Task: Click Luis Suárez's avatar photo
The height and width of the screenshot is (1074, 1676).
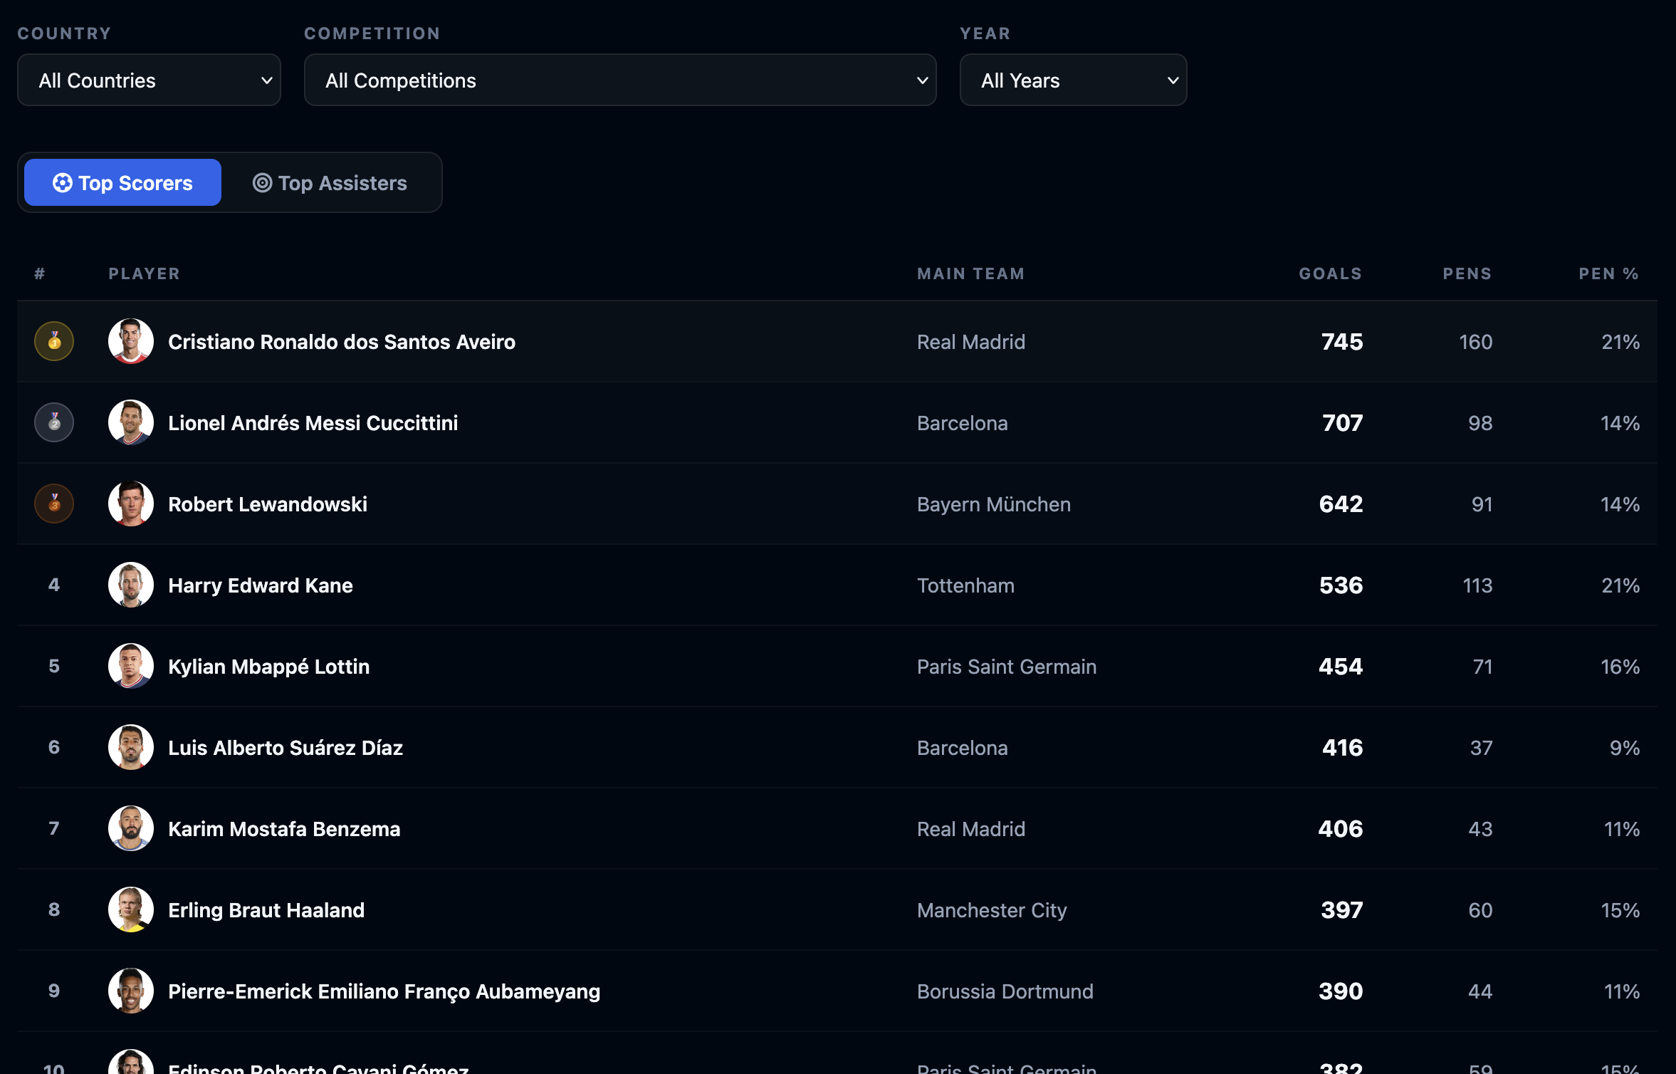Action: point(131,747)
